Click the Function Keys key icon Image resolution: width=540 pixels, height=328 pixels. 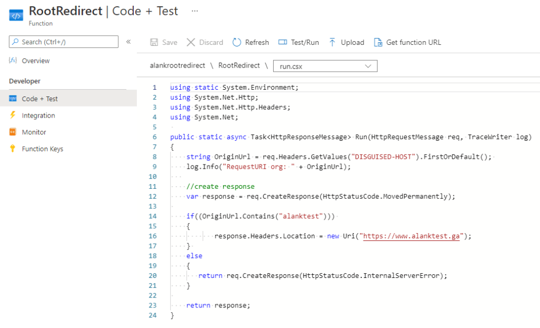(x=13, y=149)
